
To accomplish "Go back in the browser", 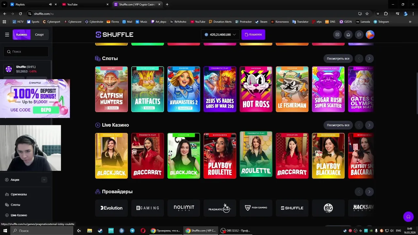I will (5, 14).
